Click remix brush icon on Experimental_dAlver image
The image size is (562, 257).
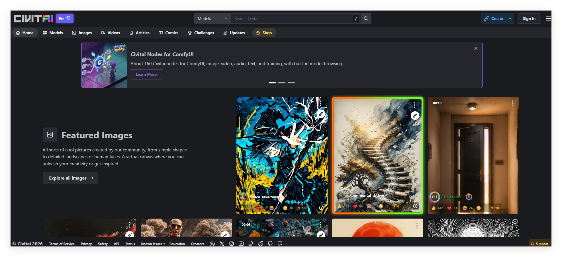415,116
